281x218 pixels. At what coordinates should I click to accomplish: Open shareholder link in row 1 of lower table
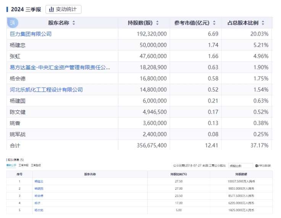point(39,182)
